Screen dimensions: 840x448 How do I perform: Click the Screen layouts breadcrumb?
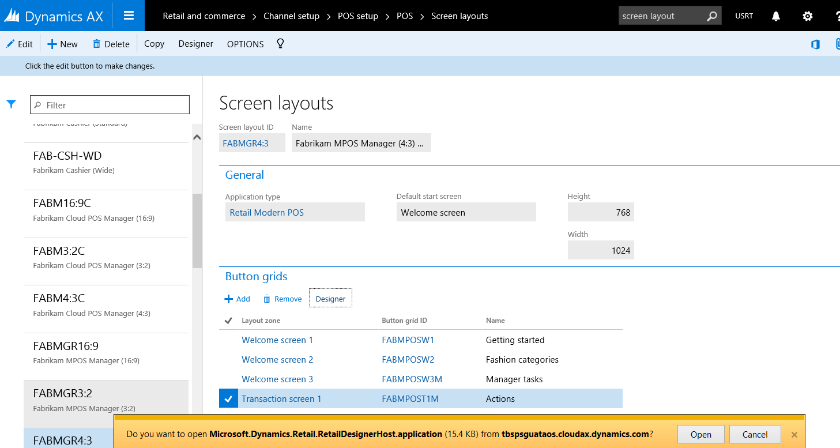[x=459, y=16]
